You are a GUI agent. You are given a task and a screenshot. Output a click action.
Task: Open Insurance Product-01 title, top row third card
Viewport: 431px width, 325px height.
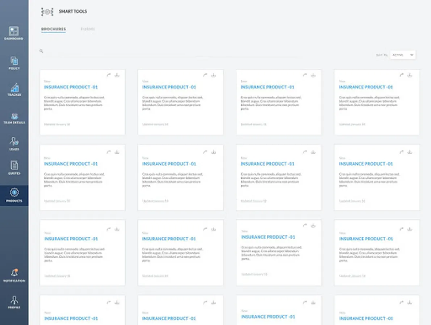coord(267,87)
